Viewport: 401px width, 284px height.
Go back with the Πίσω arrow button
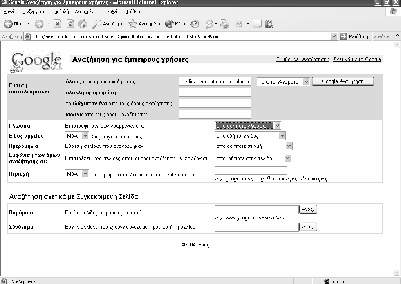(13, 24)
